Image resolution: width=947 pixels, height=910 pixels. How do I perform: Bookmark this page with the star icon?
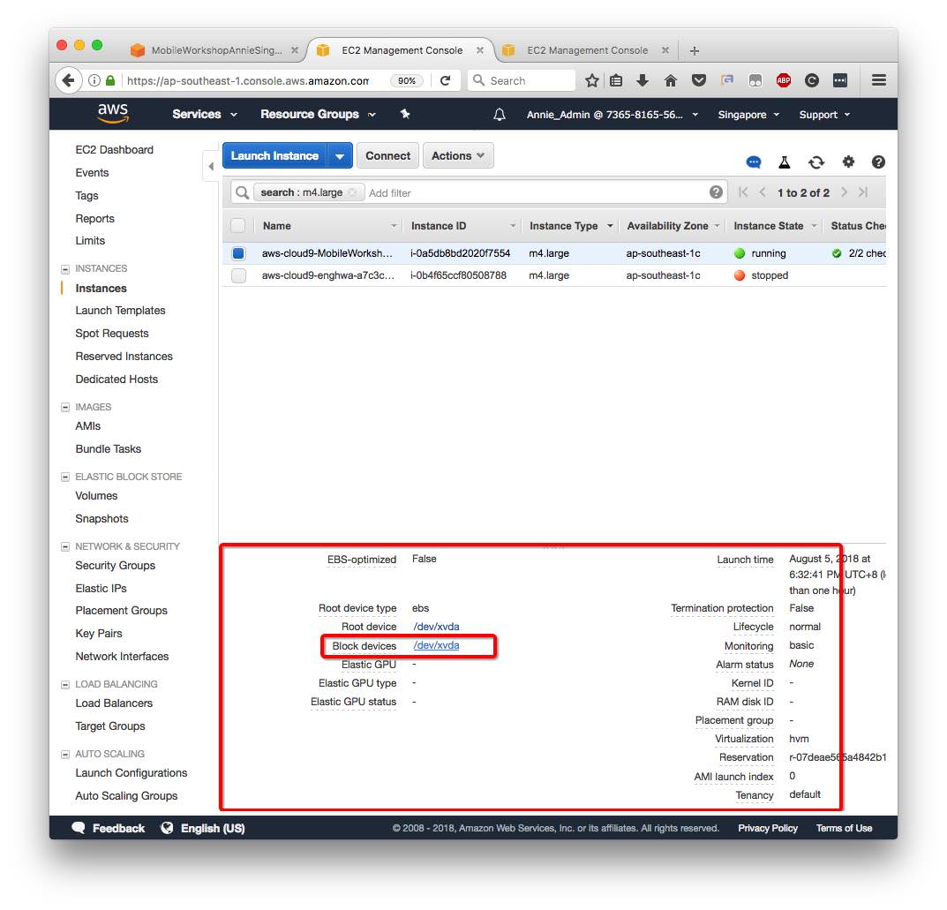click(592, 80)
